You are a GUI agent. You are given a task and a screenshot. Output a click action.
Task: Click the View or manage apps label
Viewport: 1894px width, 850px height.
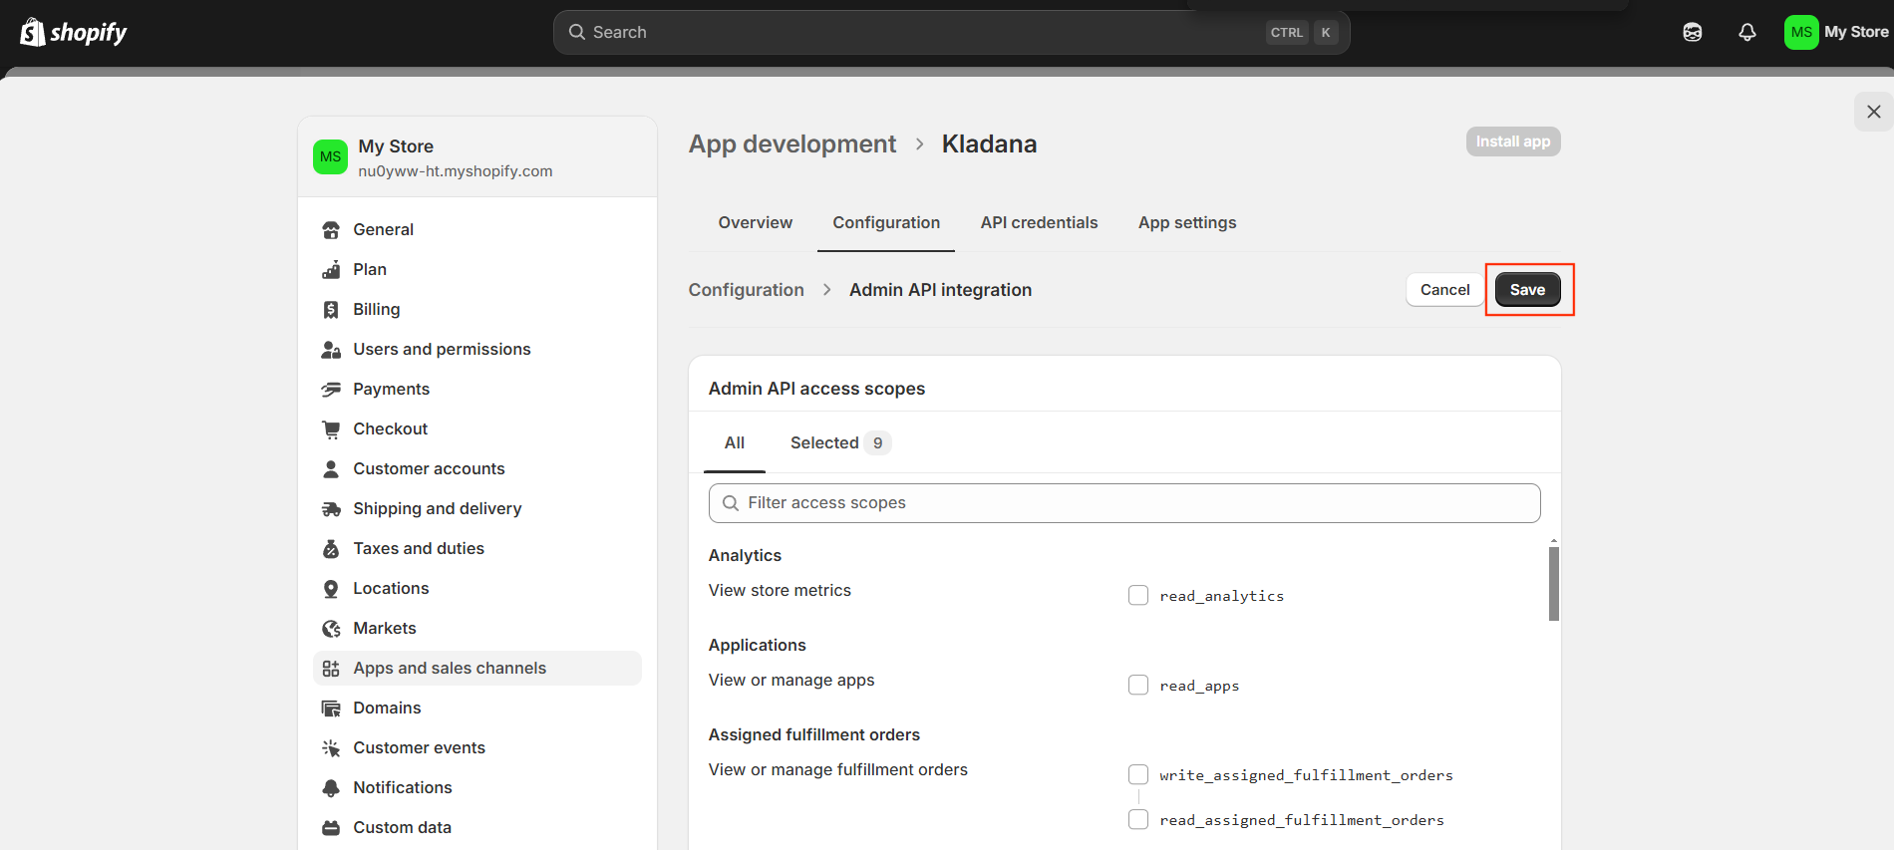[791, 681]
